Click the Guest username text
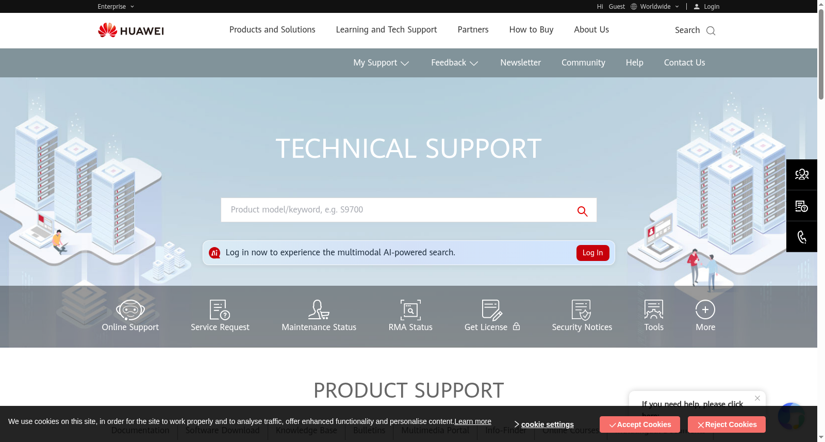 [x=617, y=7]
